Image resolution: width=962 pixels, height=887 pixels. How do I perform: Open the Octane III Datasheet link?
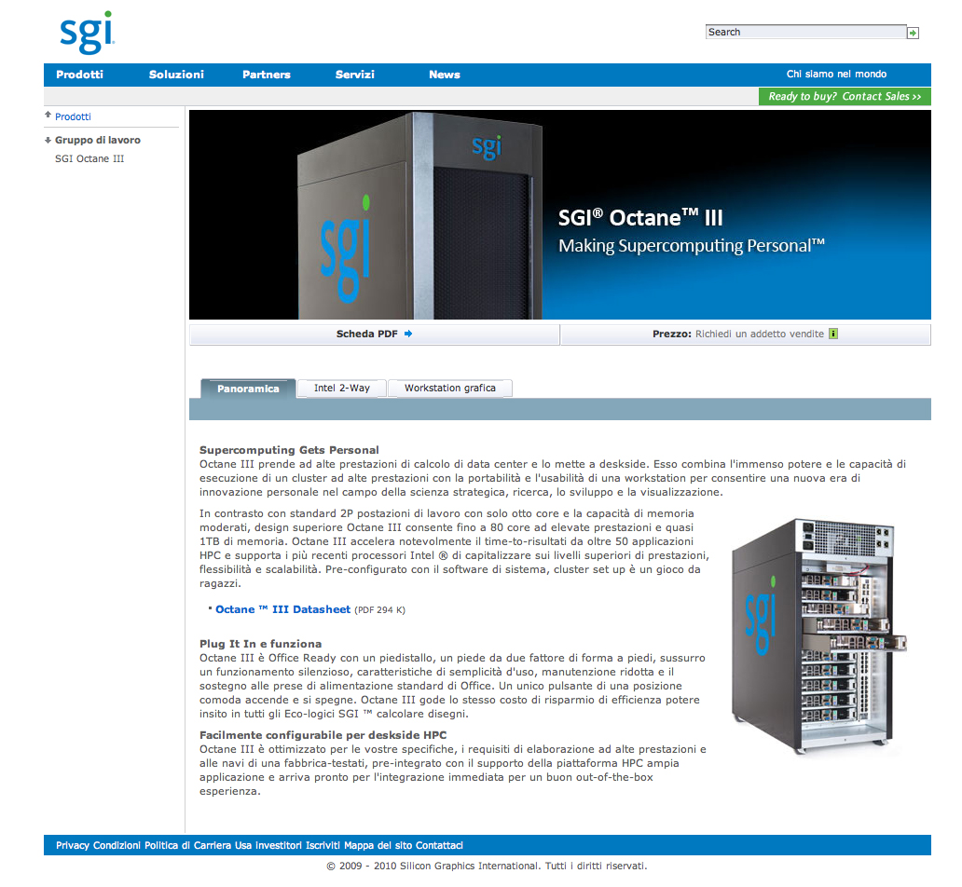pyautogui.click(x=282, y=609)
